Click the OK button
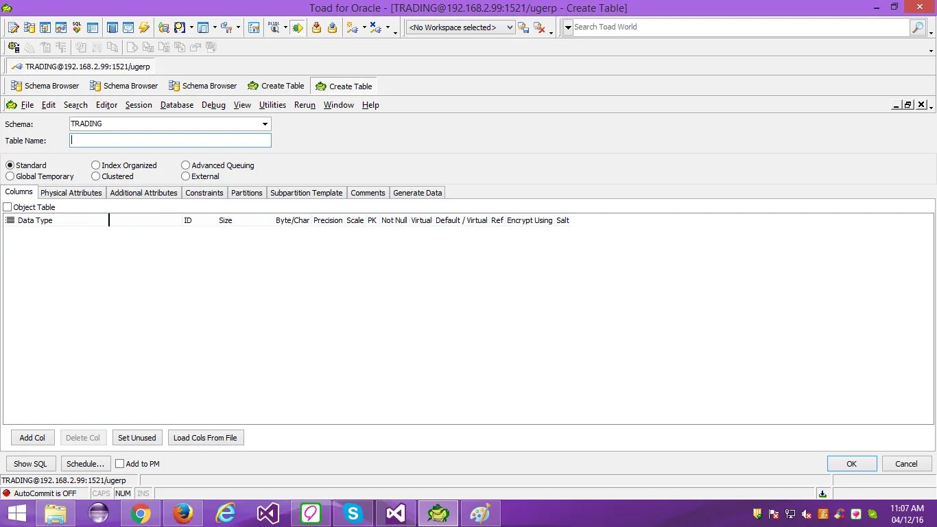This screenshot has width=937, height=527. 852,464
